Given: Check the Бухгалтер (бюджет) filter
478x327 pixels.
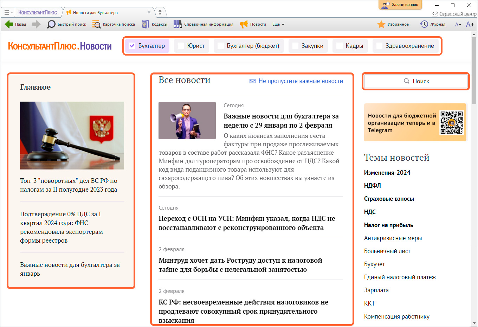Looking at the screenshot, I should 221,46.
